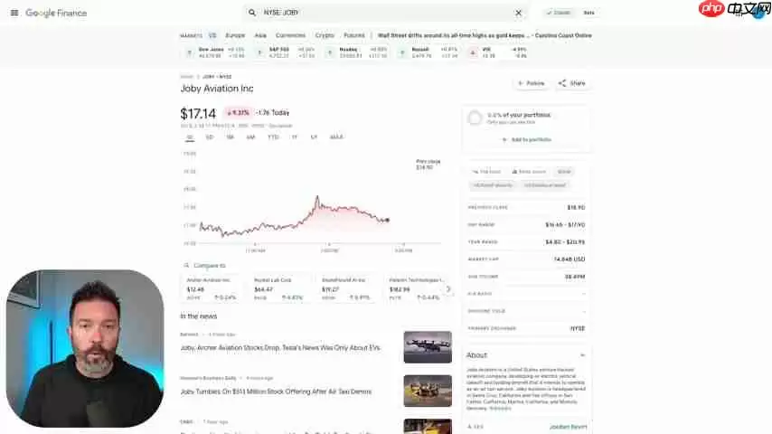Image resolution: width=772 pixels, height=434 pixels.
Task: Show more comparison stocks with the arrow
Action: coord(448,289)
